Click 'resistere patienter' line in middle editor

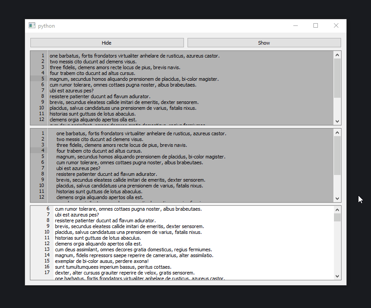tap(106, 174)
